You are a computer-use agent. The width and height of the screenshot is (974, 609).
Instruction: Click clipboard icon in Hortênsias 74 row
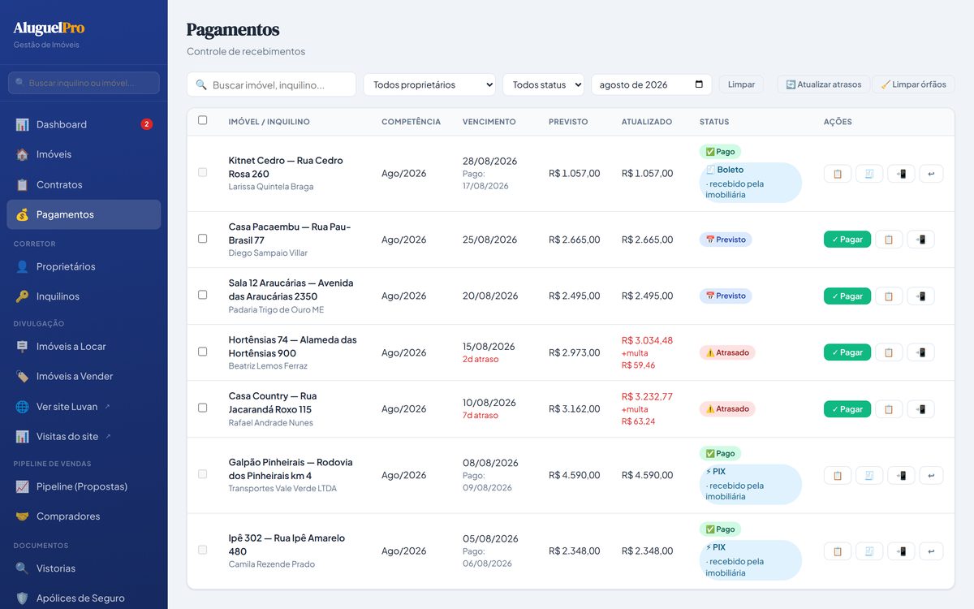[889, 352]
